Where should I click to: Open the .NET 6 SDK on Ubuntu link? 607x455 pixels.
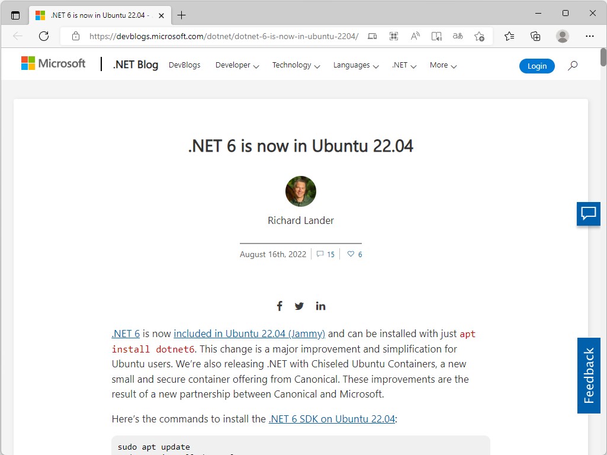click(x=332, y=419)
